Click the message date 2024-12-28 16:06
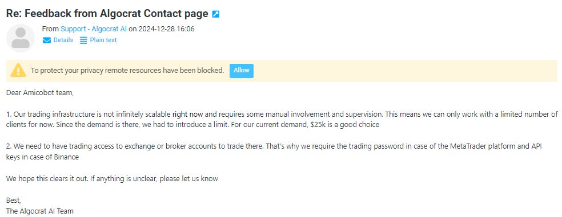This screenshot has width=562, height=217. pyautogui.click(x=166, y=29)
